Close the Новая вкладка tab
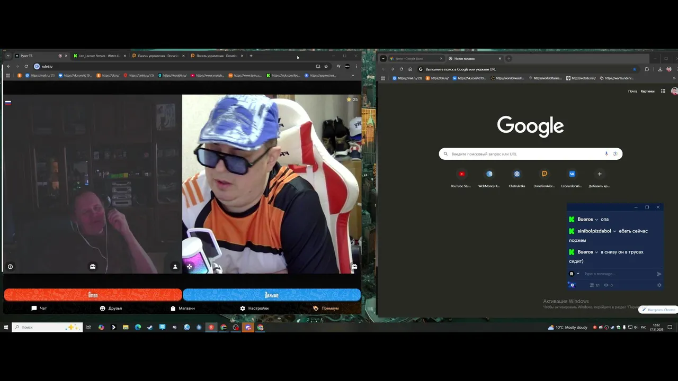678x381 pixels. click(499, 58)
